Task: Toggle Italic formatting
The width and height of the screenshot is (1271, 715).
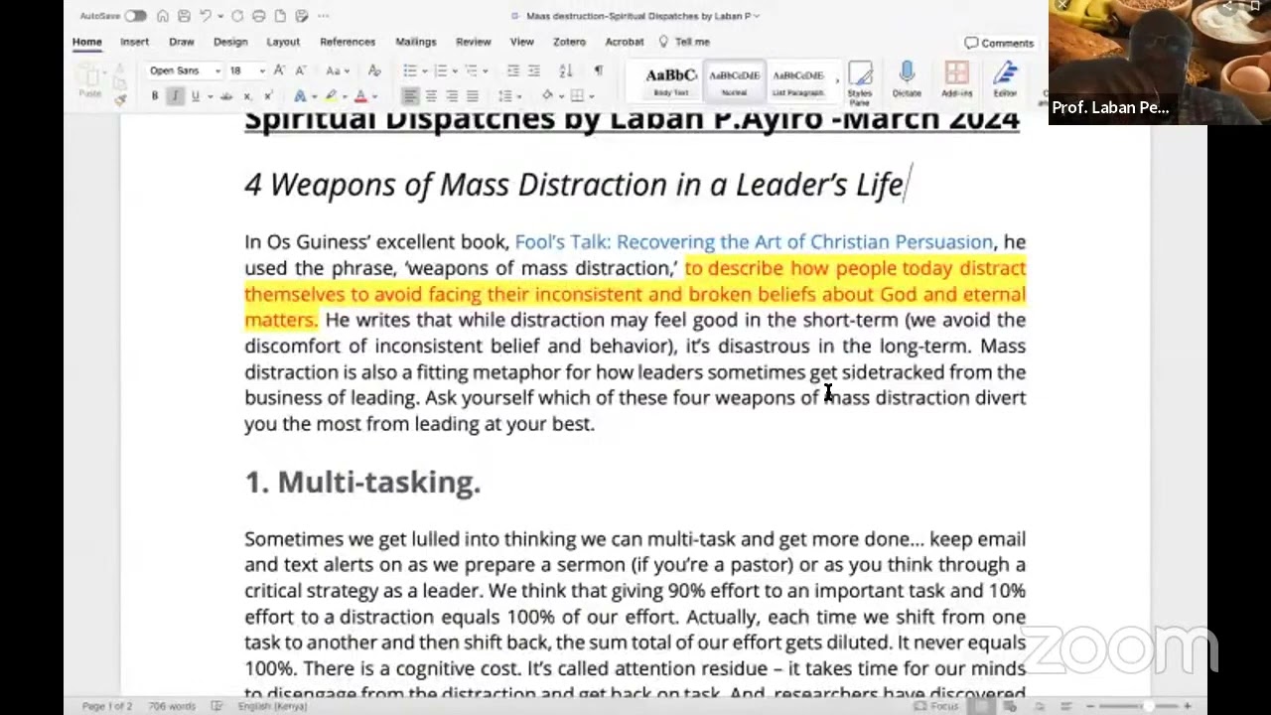Action: click(x=175, y=96)
